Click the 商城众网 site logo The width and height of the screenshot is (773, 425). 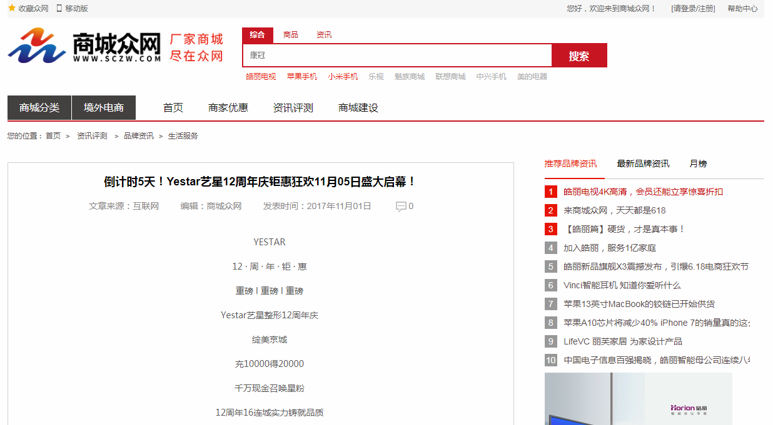point(84,46)
